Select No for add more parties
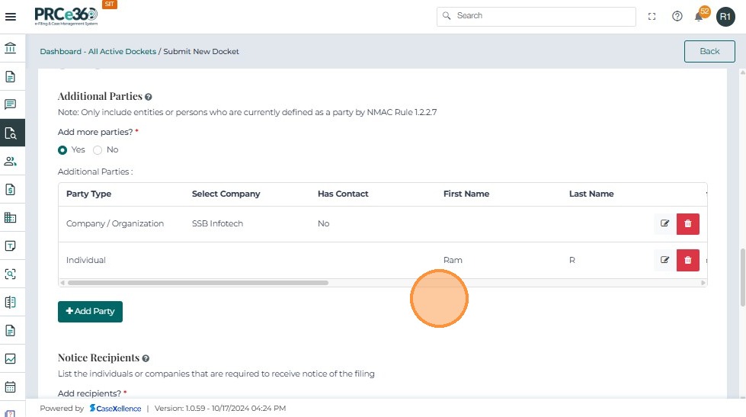 tap(98, 149)
